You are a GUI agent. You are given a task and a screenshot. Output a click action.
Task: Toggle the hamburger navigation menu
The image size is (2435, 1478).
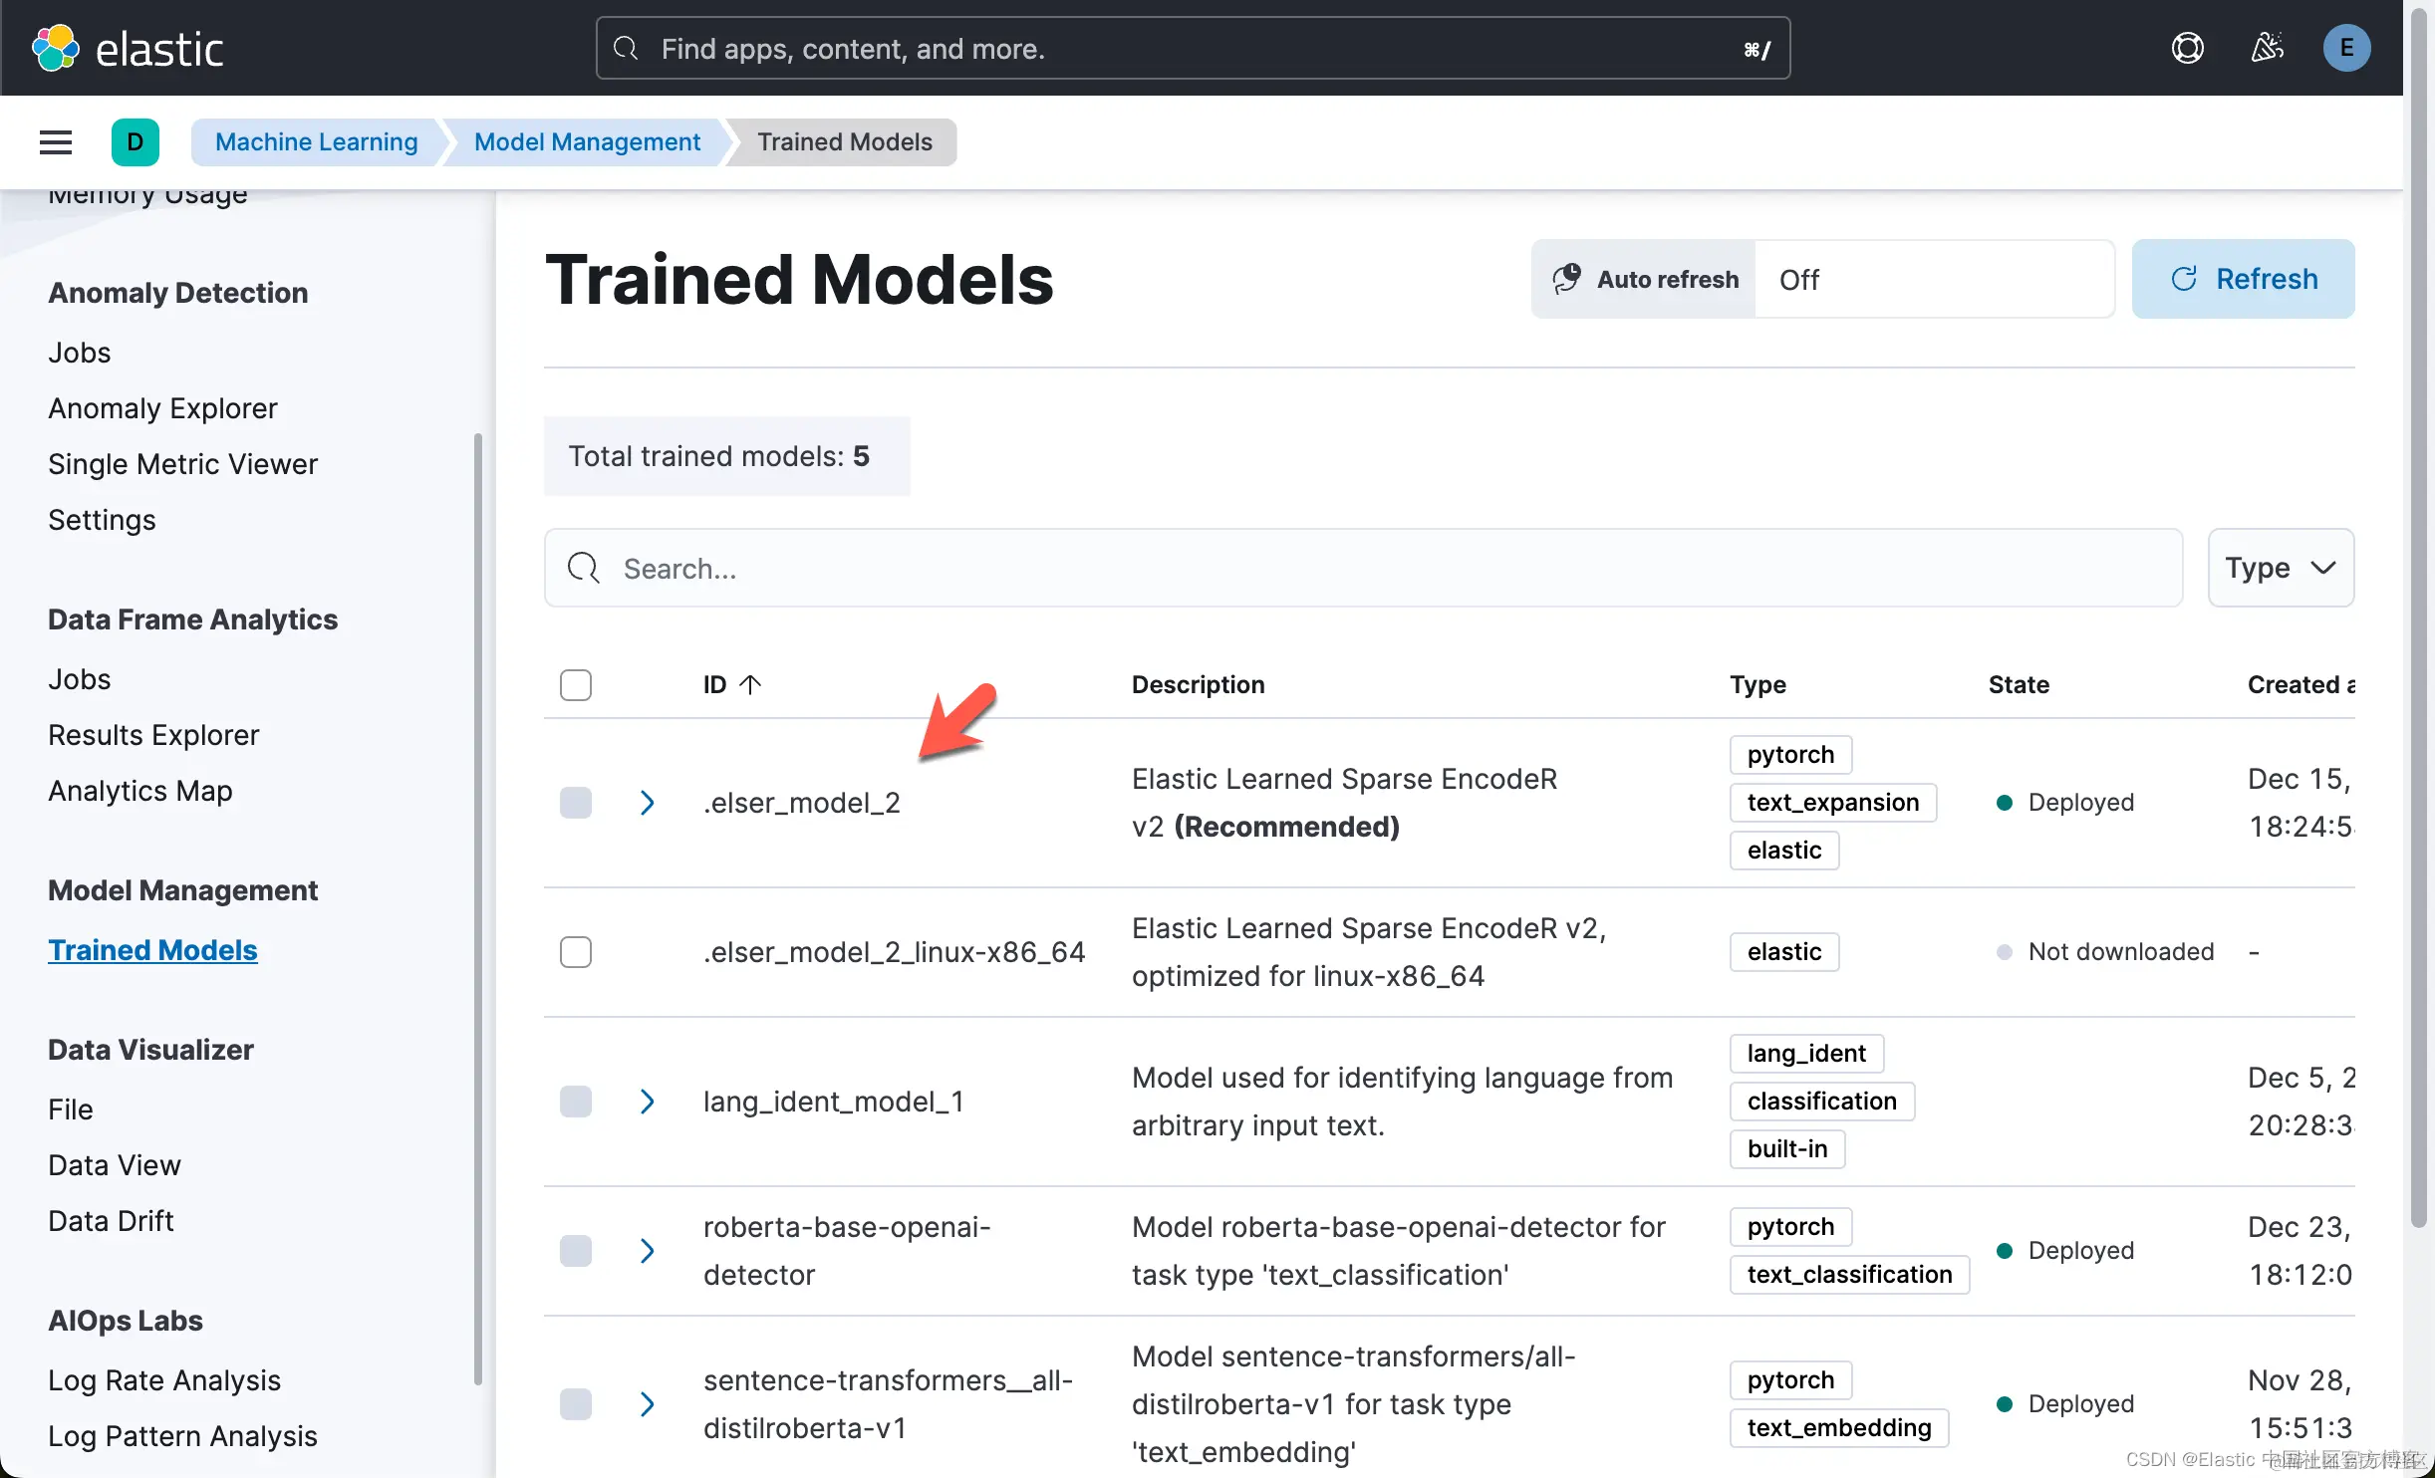click(x=56, y=142)
